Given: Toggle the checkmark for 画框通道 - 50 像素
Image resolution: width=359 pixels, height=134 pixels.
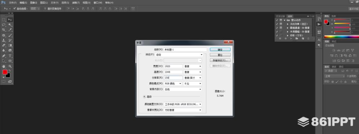Looking at the screenshot, I should point(277,28).
